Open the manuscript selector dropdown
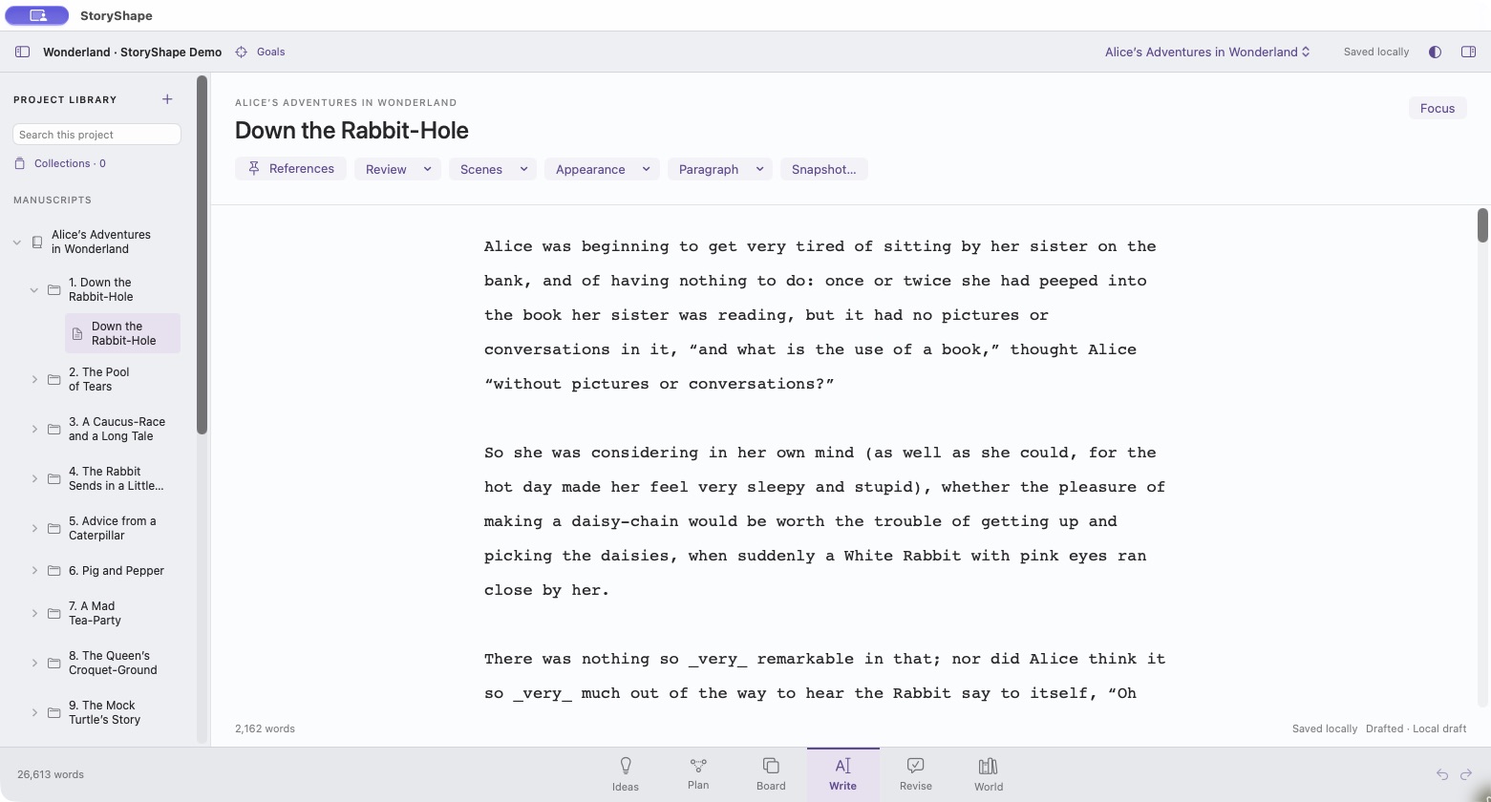The height and width of the screenshot is (802, 1491). (1207, 52)
